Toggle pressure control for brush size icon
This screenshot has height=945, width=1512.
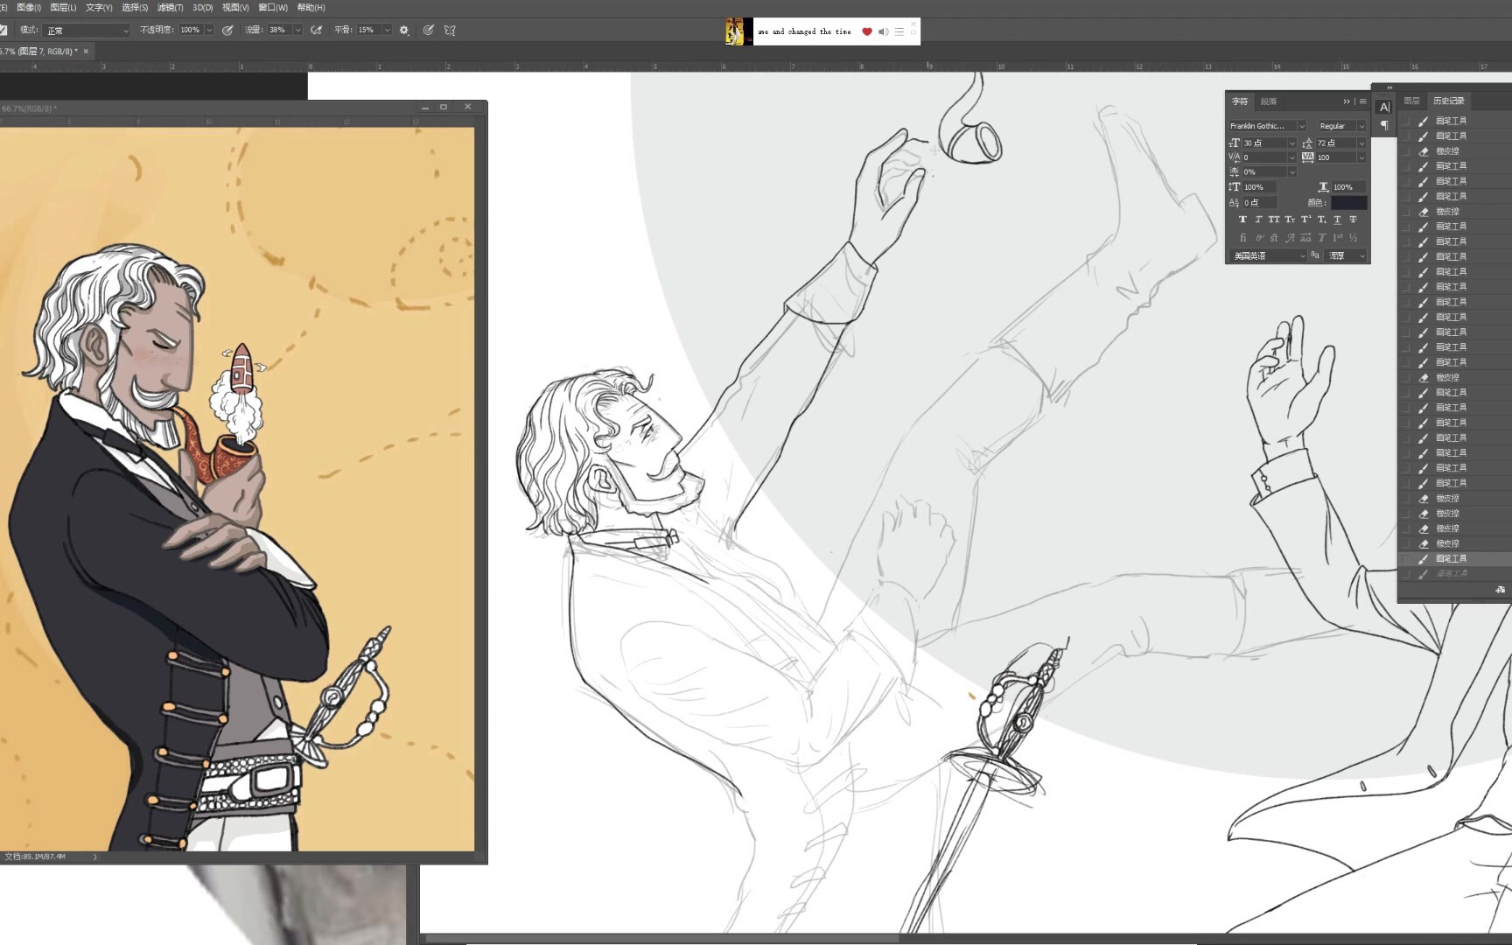tap(429, 30)
